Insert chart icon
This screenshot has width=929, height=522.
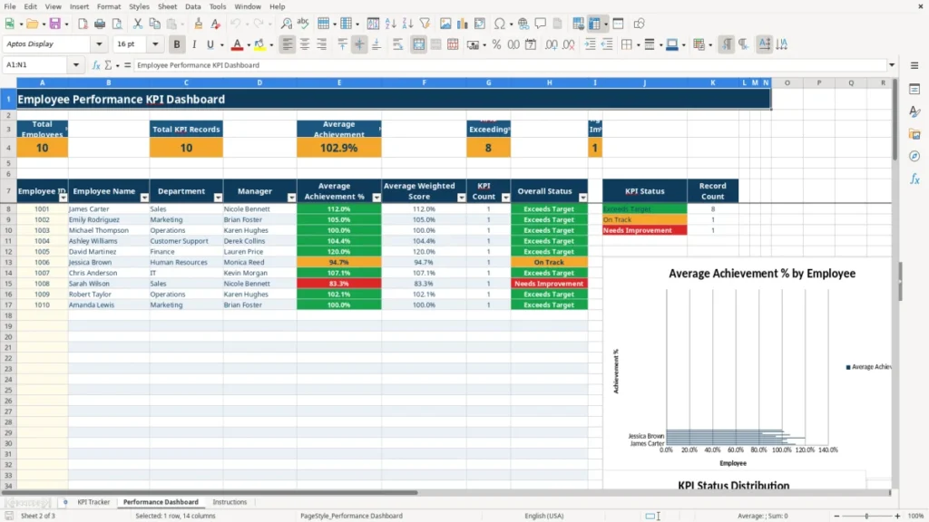(x=463, y=24)
